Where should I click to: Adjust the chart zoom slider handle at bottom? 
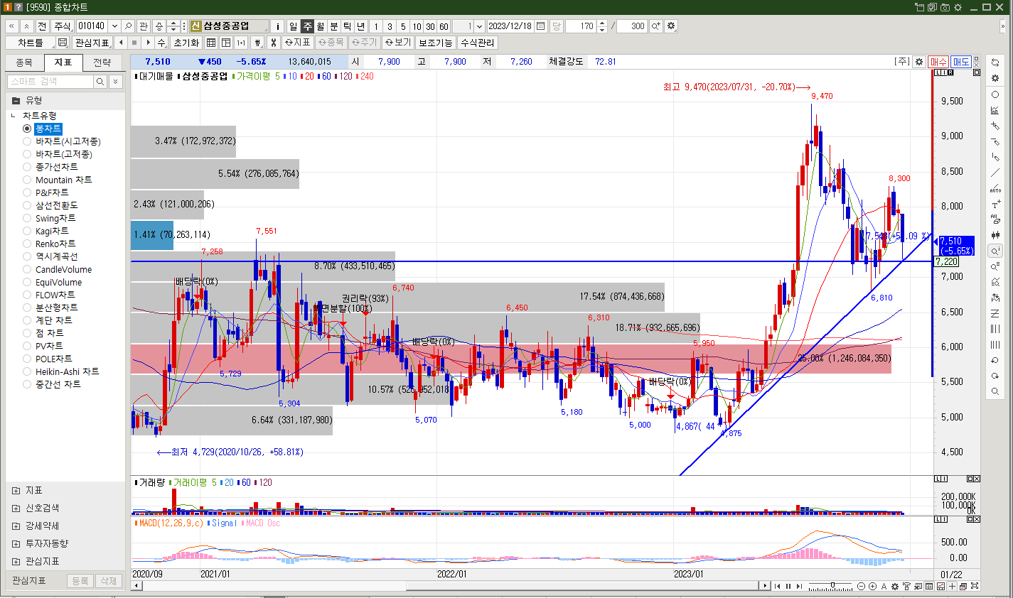[x=832, y=587]
